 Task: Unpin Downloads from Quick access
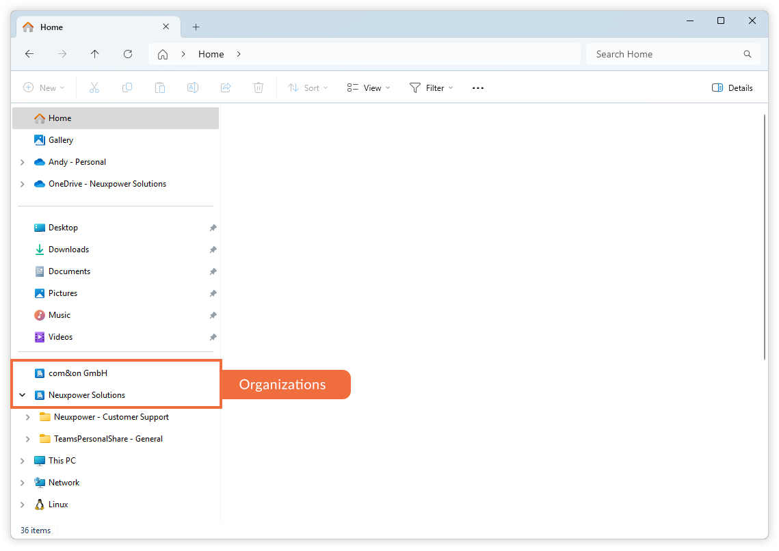pos(213,249)
